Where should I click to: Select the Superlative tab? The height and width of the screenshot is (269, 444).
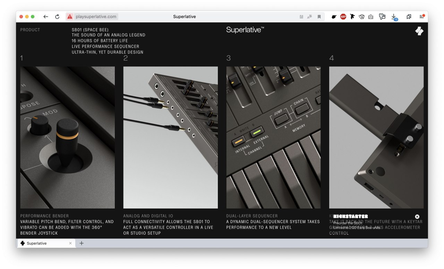point(46,243)
